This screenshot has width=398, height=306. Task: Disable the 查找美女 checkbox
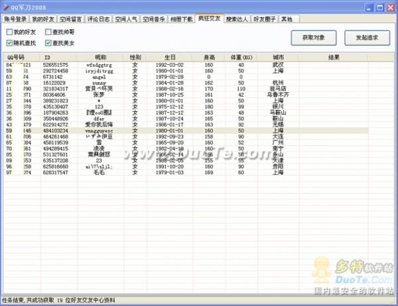point(48,43)
